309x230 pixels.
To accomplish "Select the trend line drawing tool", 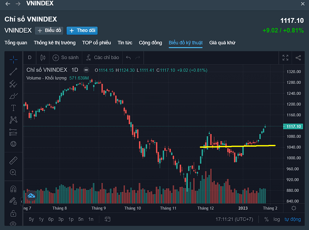I will (13, 71).
